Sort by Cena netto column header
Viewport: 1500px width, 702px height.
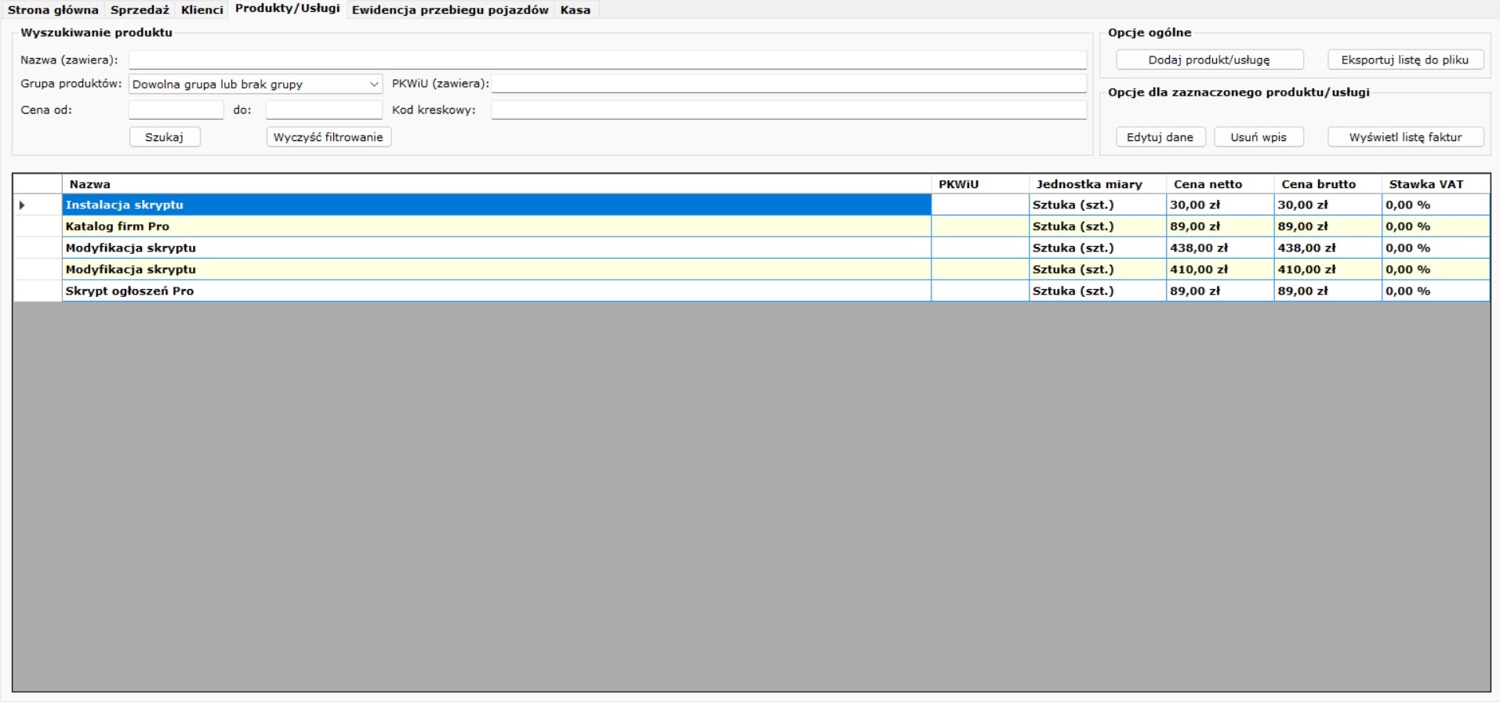pyautogui.click(x=1208, y=184)
